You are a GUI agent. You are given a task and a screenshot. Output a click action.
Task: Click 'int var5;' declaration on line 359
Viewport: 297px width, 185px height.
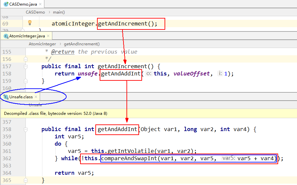pos(69,137)
